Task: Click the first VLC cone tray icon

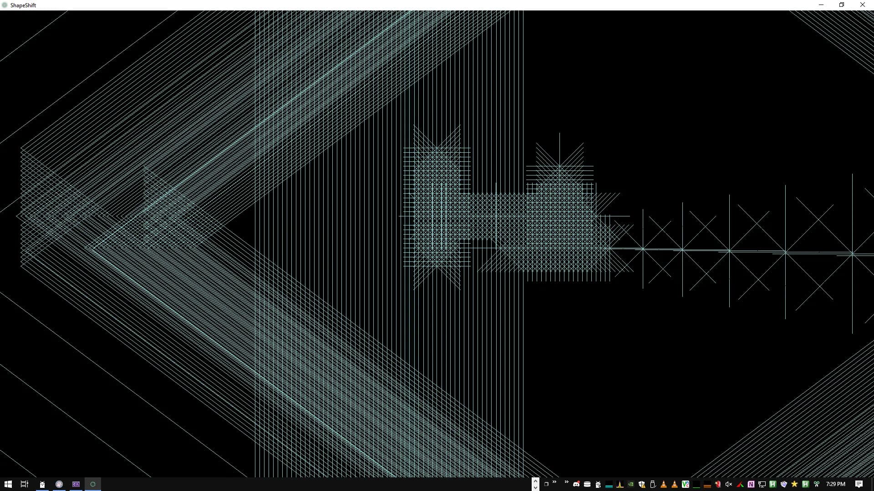Action: point(664,484)
